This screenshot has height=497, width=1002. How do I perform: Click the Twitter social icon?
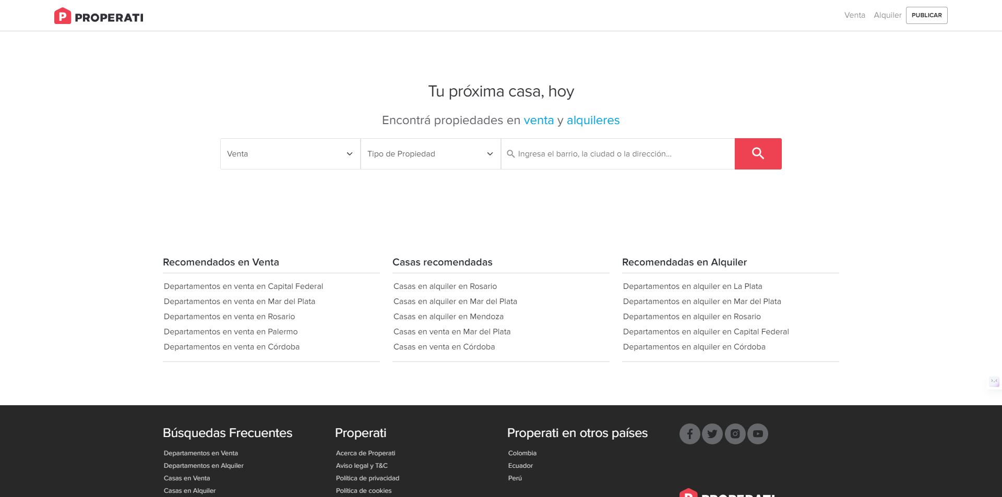coord(712,433)
